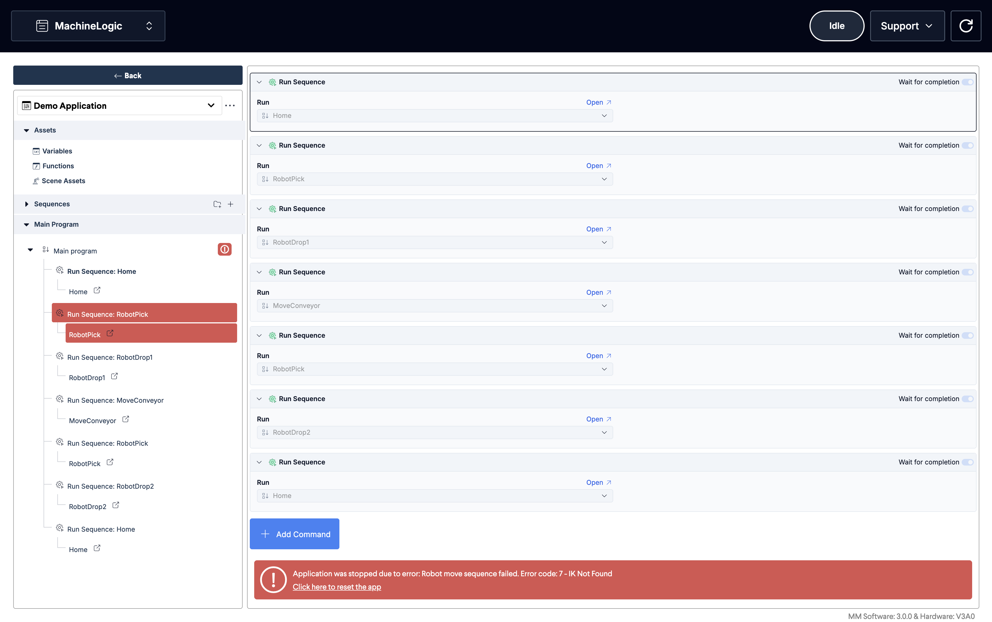Click external link icon next to RobotDrop1
Image resolution: width=992 pixels, height=622 pixels.
click(114, 376)
